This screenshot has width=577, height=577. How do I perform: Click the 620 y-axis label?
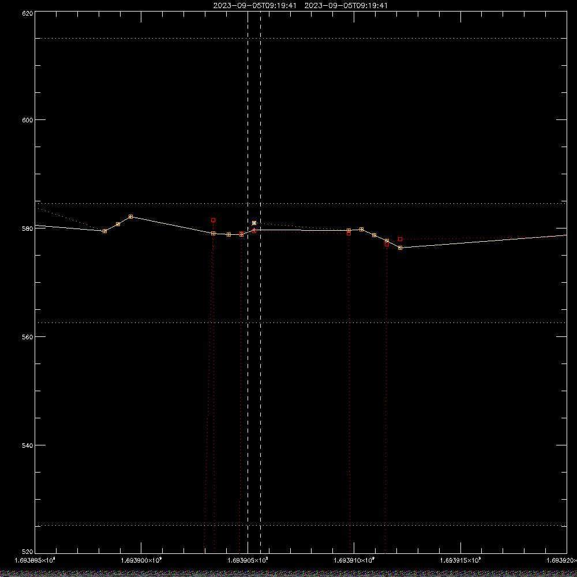click(x=28, y=13)
